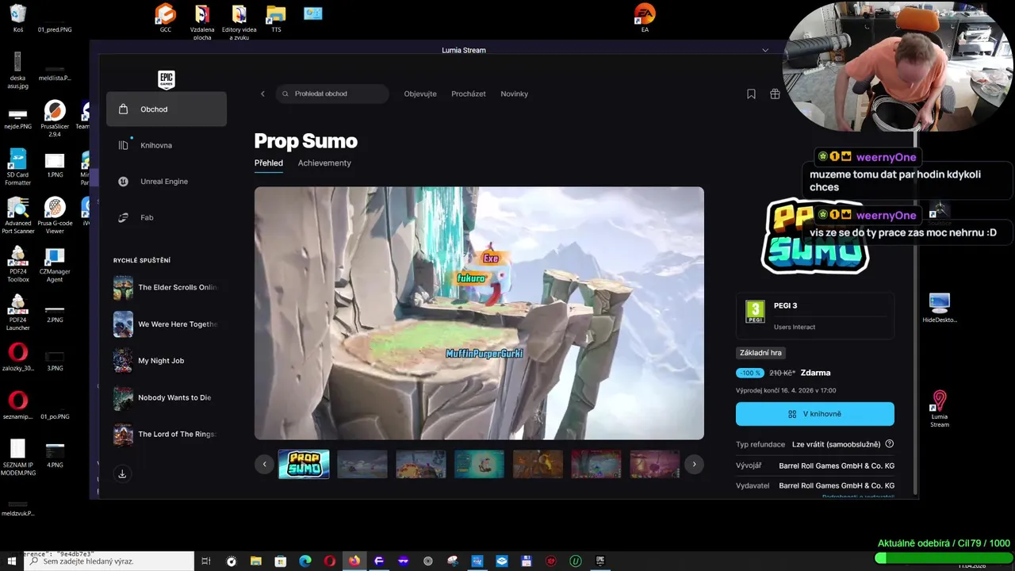
Task: Open the Obchod store section
Action: (x=167, y=109)
